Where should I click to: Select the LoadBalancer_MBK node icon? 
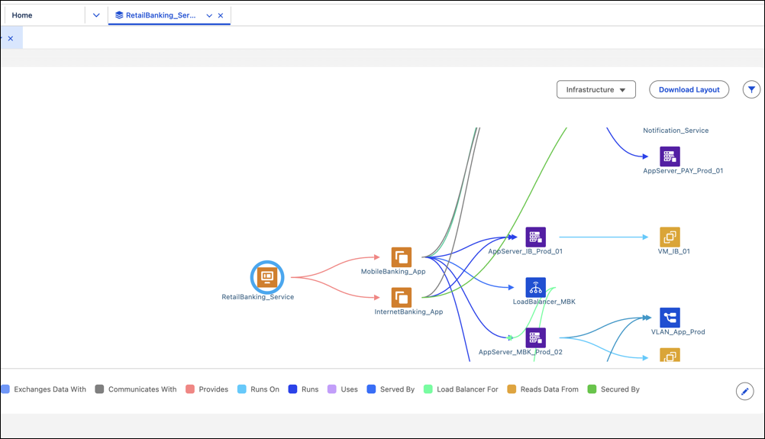535,287
